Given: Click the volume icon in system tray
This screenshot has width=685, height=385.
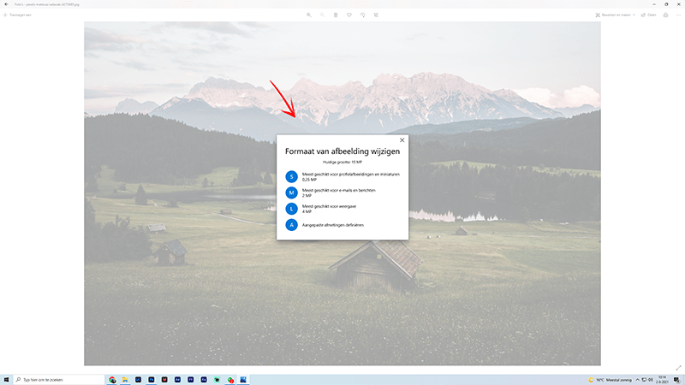Looking at the screenshot, I should [x=651, y=380].
